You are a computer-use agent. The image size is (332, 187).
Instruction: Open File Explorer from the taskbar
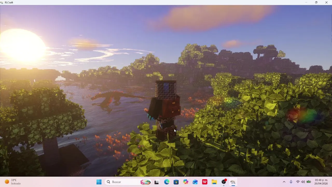pos(214,182)
